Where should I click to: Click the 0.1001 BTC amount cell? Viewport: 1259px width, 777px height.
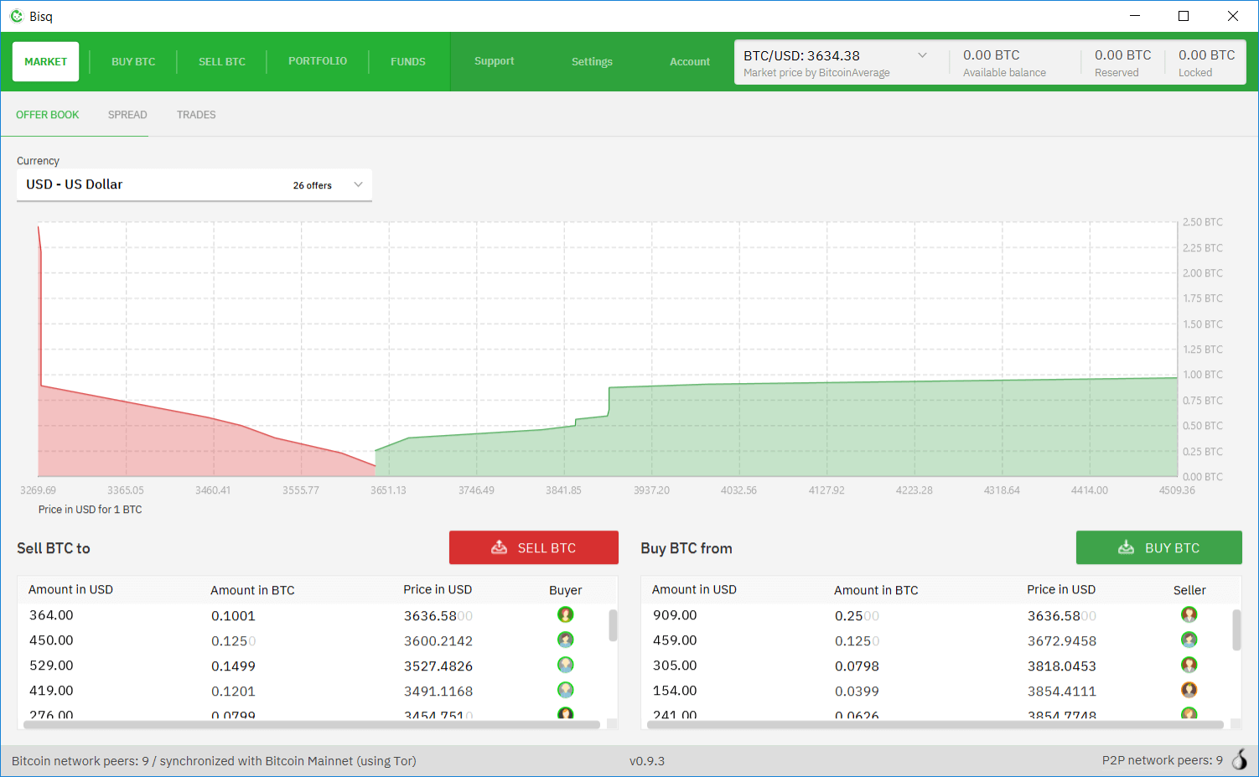[233, 615]
